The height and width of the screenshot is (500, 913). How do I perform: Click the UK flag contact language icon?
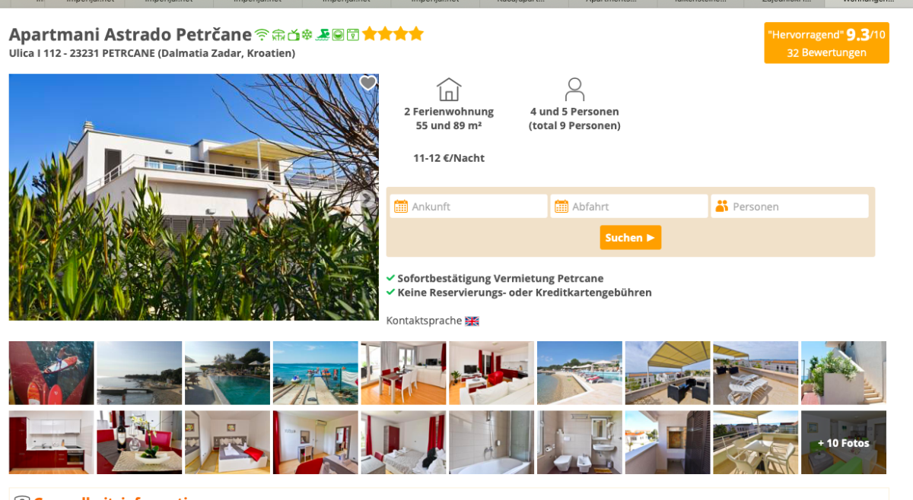(472, 321)
